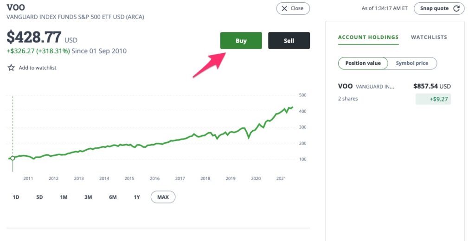Click the dark Sell button
Viewport: 475px width, 241px height.
pyautogui.click(x=289, y=41)
